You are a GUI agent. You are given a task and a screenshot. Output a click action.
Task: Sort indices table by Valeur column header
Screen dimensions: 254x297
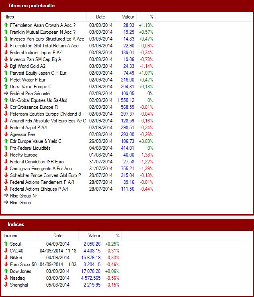[91, 236]
